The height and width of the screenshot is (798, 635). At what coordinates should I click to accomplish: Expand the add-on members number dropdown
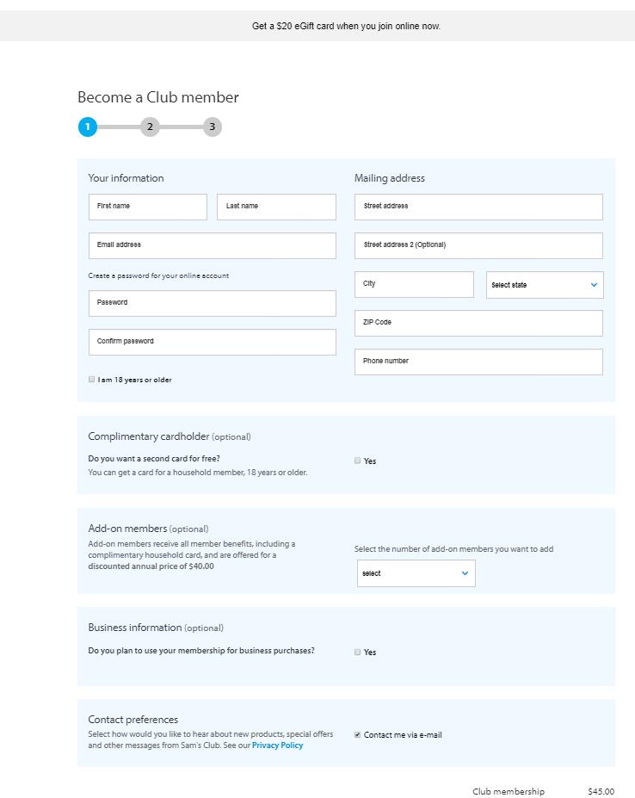pos(416,573)
